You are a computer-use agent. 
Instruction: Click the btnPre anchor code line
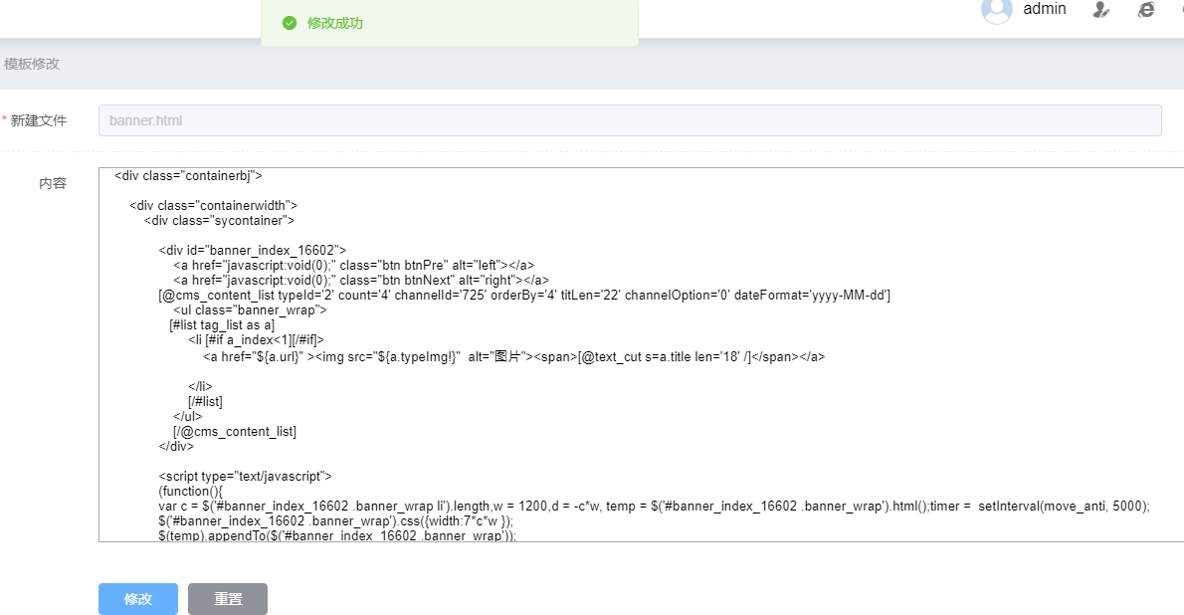[353, 266]
